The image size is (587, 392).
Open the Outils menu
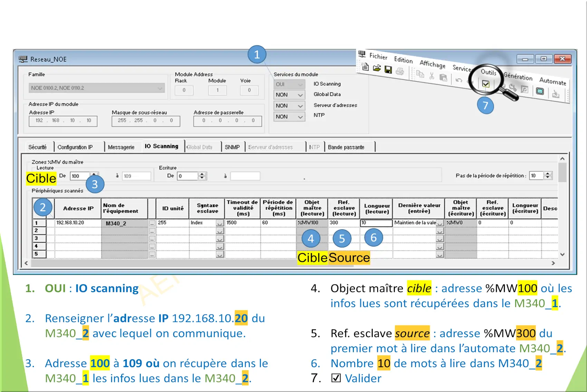(488, 72)
